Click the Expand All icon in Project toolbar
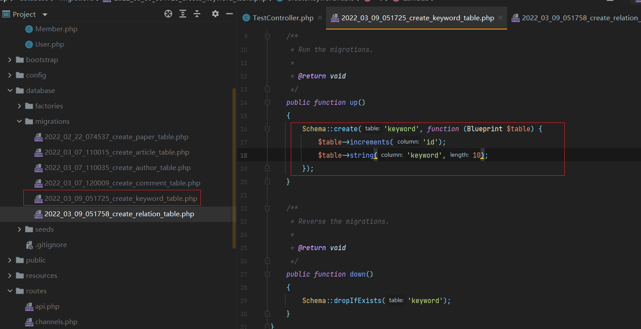The height and width of the screenshot is (329, 641). [x=183, y=14]
